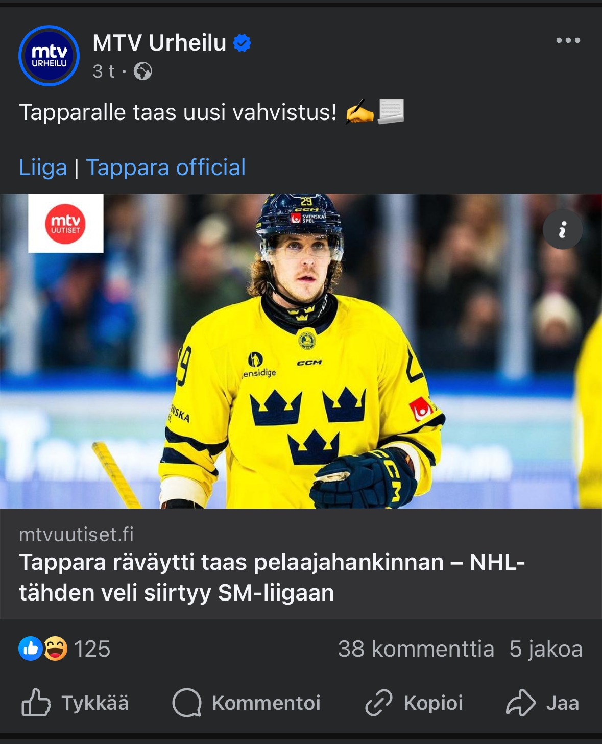This screenshot has width=602, height=744.
Task: Open the MTV Urheilu profile picture
Action: tap(49, 56)
